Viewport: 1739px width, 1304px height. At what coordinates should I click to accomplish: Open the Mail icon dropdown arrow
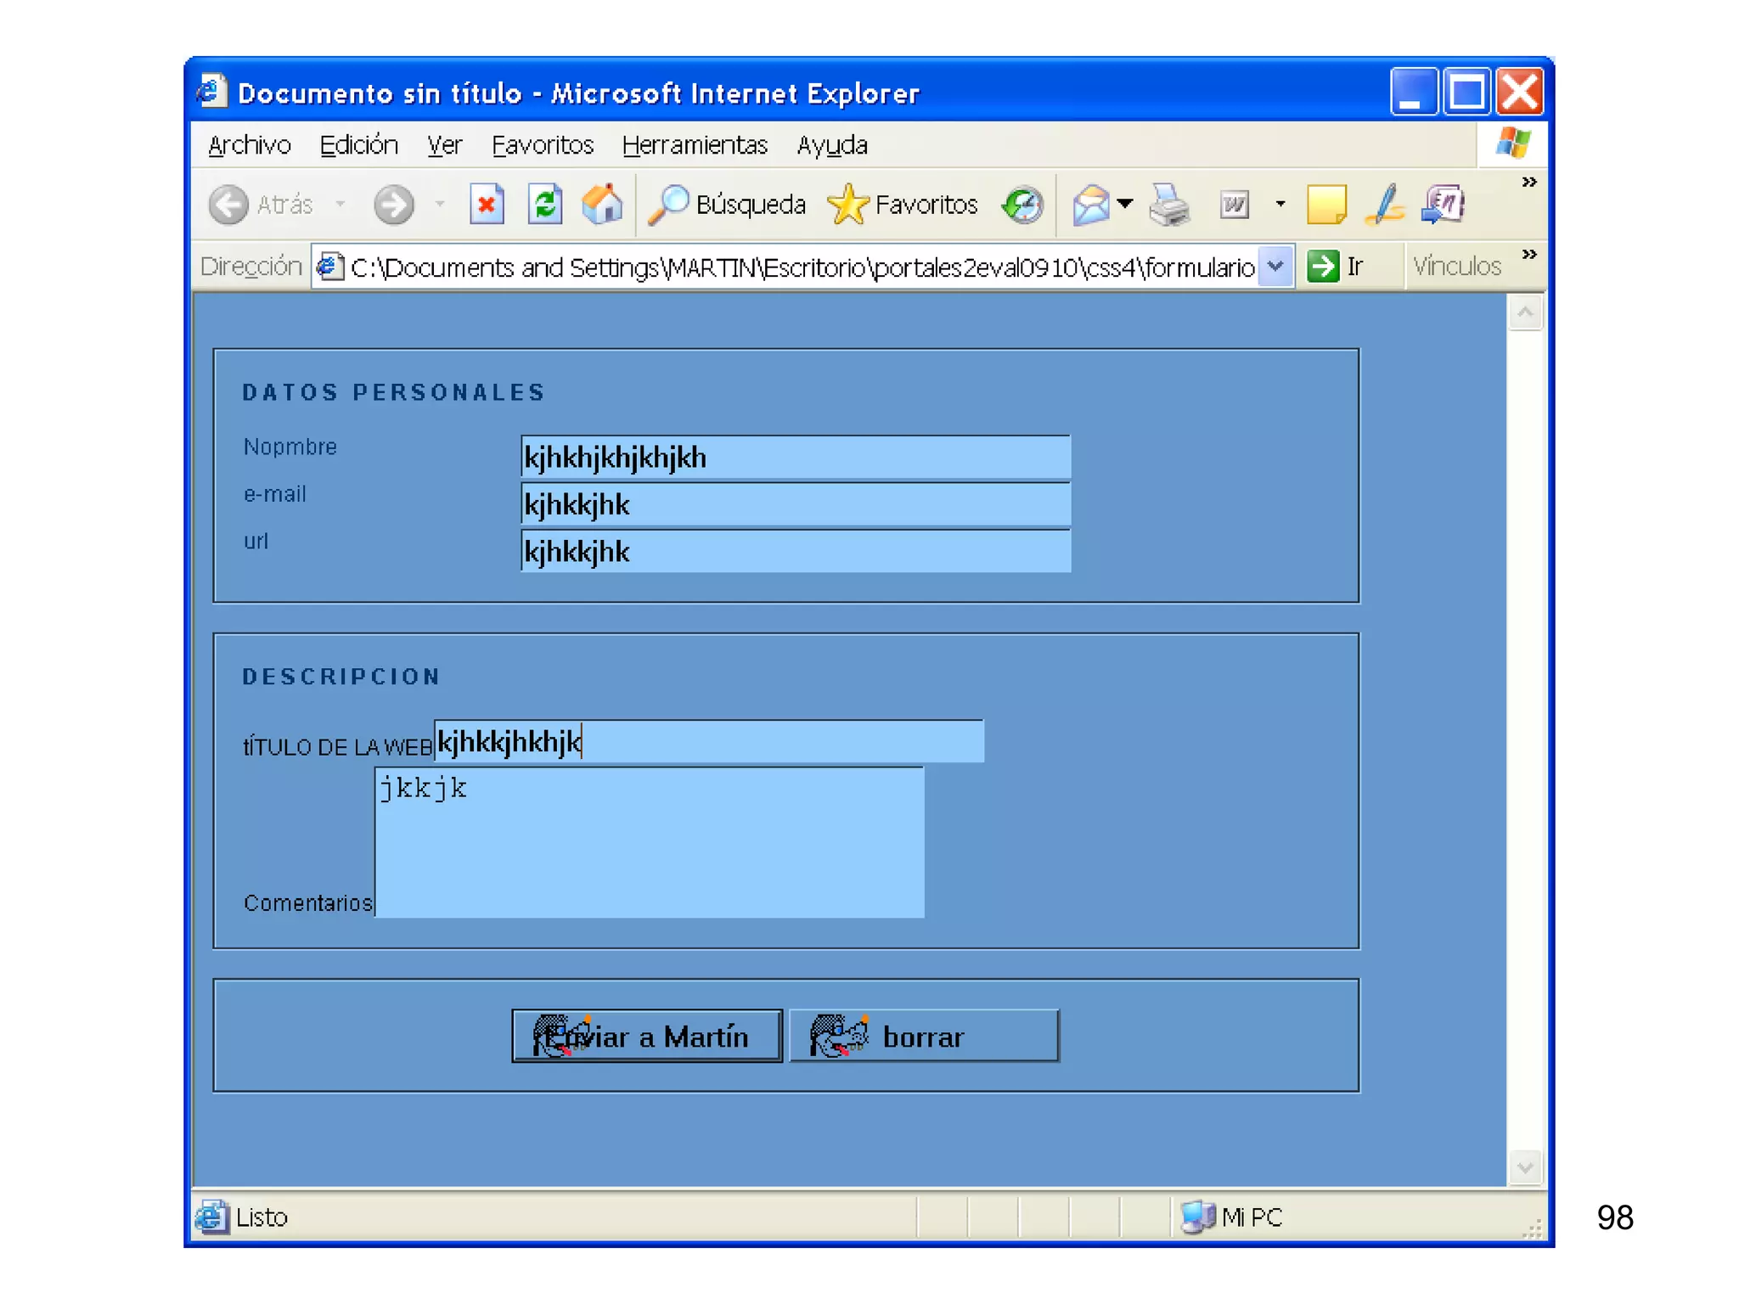point(1126,204)
